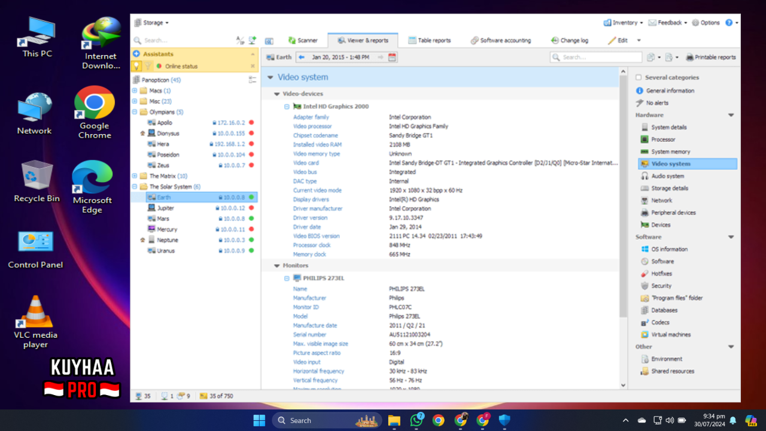Collapse the Monitors section
Viewport: 766px width, 431px height.
[x=276, y=266]
